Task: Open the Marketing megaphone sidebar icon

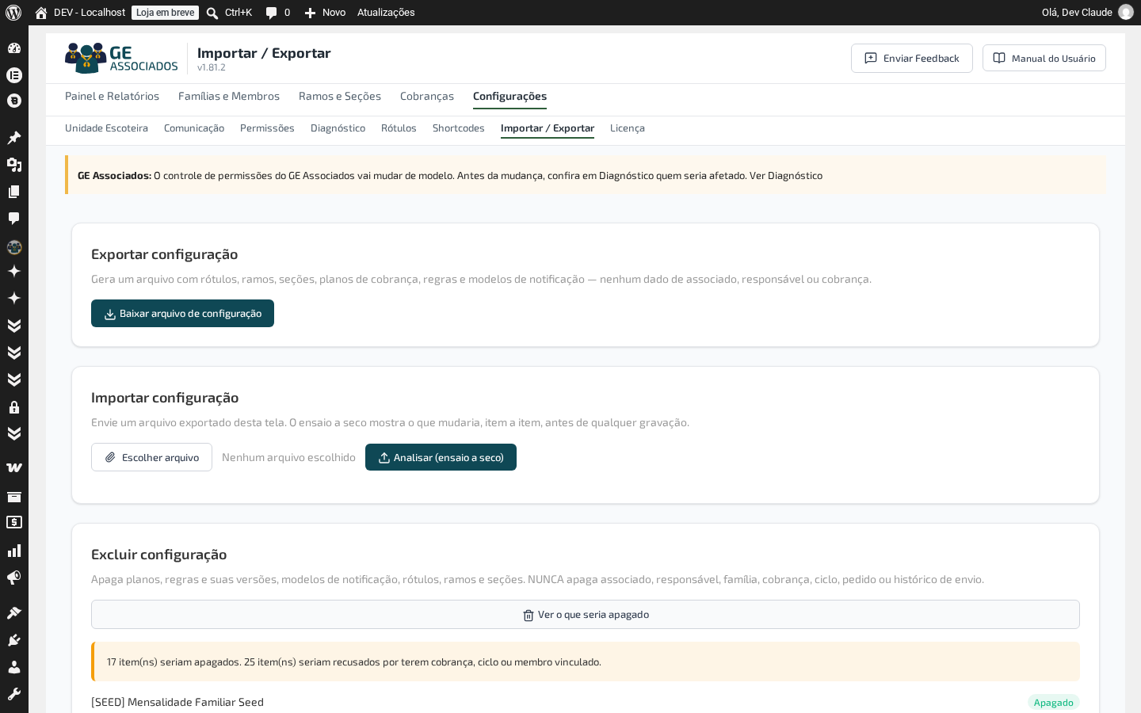Action: coord(14,578)
